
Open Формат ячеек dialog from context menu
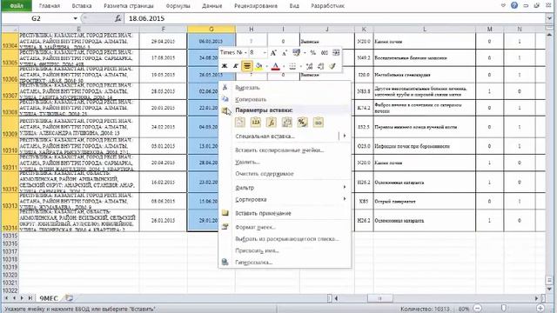pyautogui.click(x=255, y=227)
